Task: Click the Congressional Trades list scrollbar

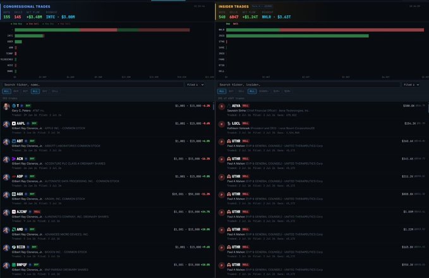Action: point(214,107)
